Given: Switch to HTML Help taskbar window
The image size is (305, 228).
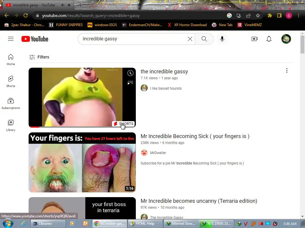Looking at the screenshot, I should (145, 224).
